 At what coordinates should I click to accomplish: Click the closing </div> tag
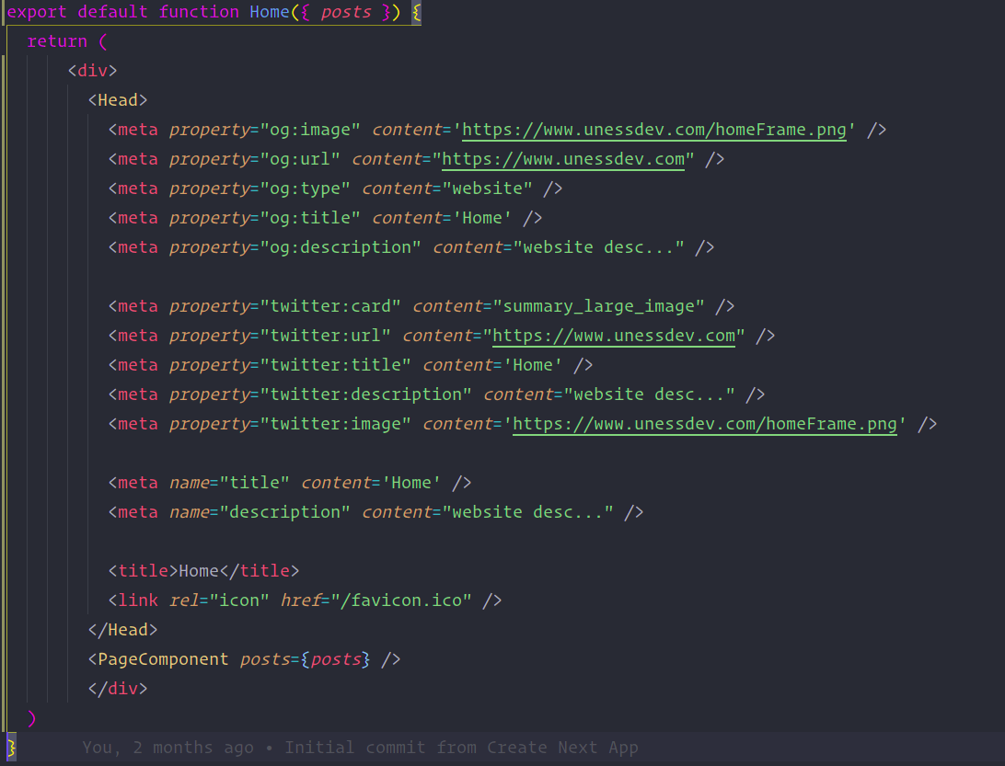pyautogui.click(x=120, y=688)
